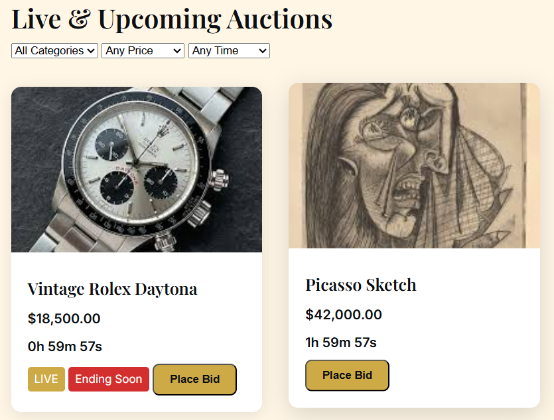Click the Place Bid button for Vintage Rolex Daytona
The width and height of the screenshot is (554, 420).
tap(194, 379)
